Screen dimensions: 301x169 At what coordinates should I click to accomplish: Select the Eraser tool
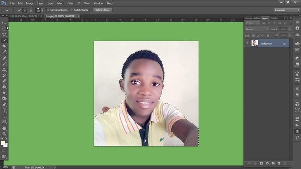(4, 81)
